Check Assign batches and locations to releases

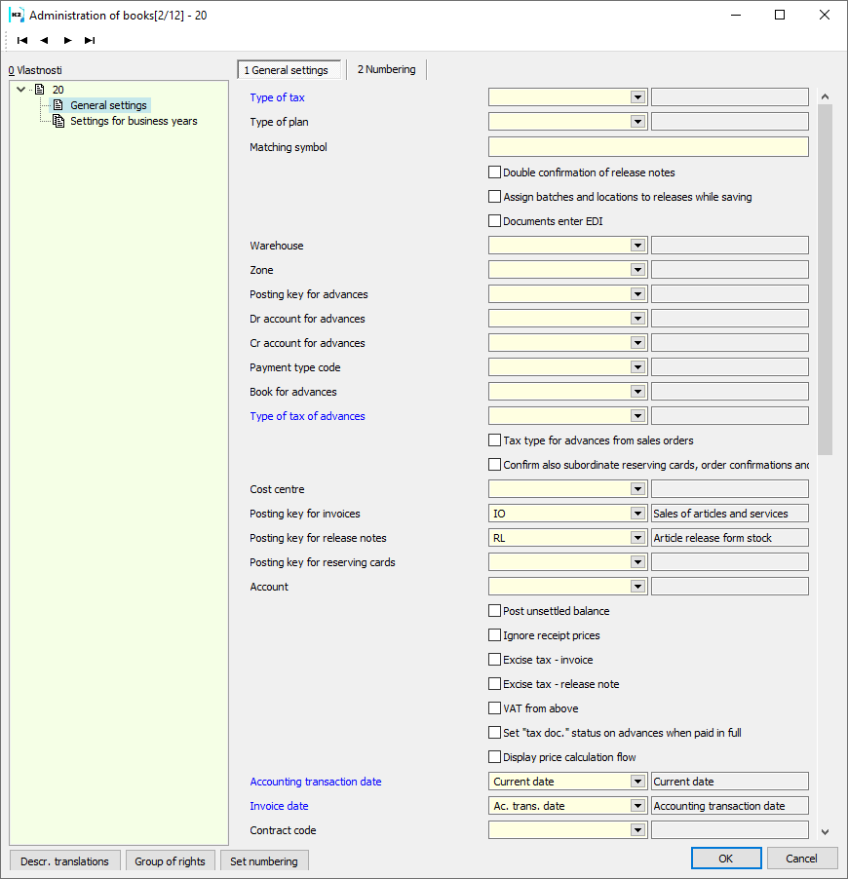495,196
